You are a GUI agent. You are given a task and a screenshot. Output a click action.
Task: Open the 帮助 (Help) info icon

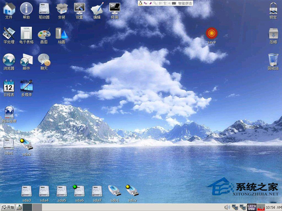click(26, 8)
